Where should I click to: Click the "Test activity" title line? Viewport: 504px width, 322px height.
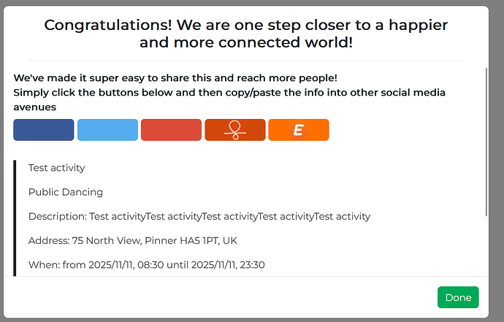[57, 168]
